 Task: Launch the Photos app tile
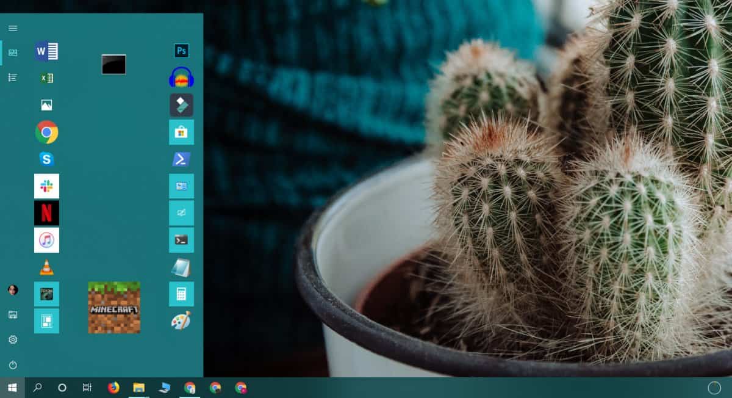[x=46, y=105]
